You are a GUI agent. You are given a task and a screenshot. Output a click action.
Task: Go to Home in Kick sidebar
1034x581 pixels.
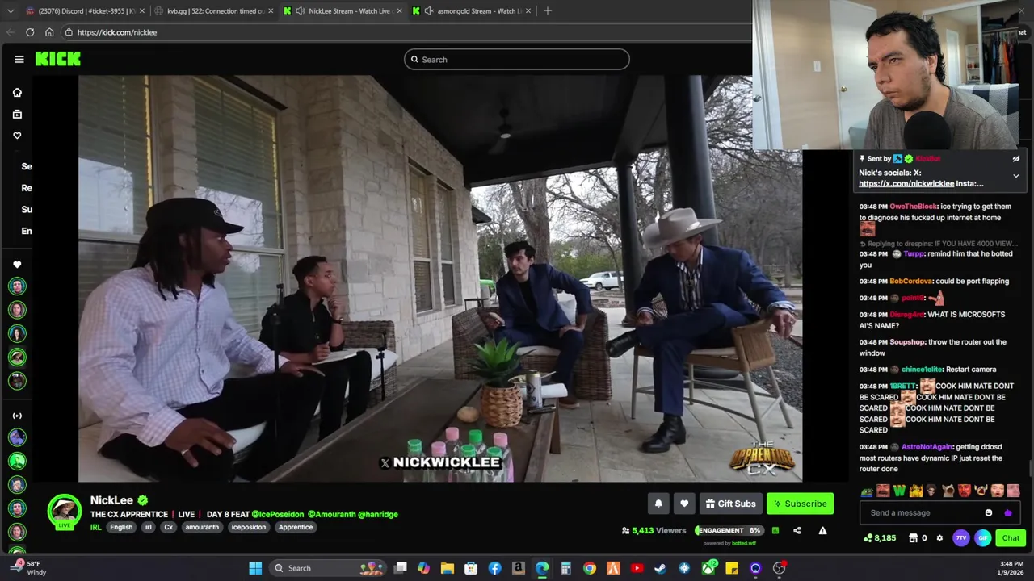tap(17, 93)
